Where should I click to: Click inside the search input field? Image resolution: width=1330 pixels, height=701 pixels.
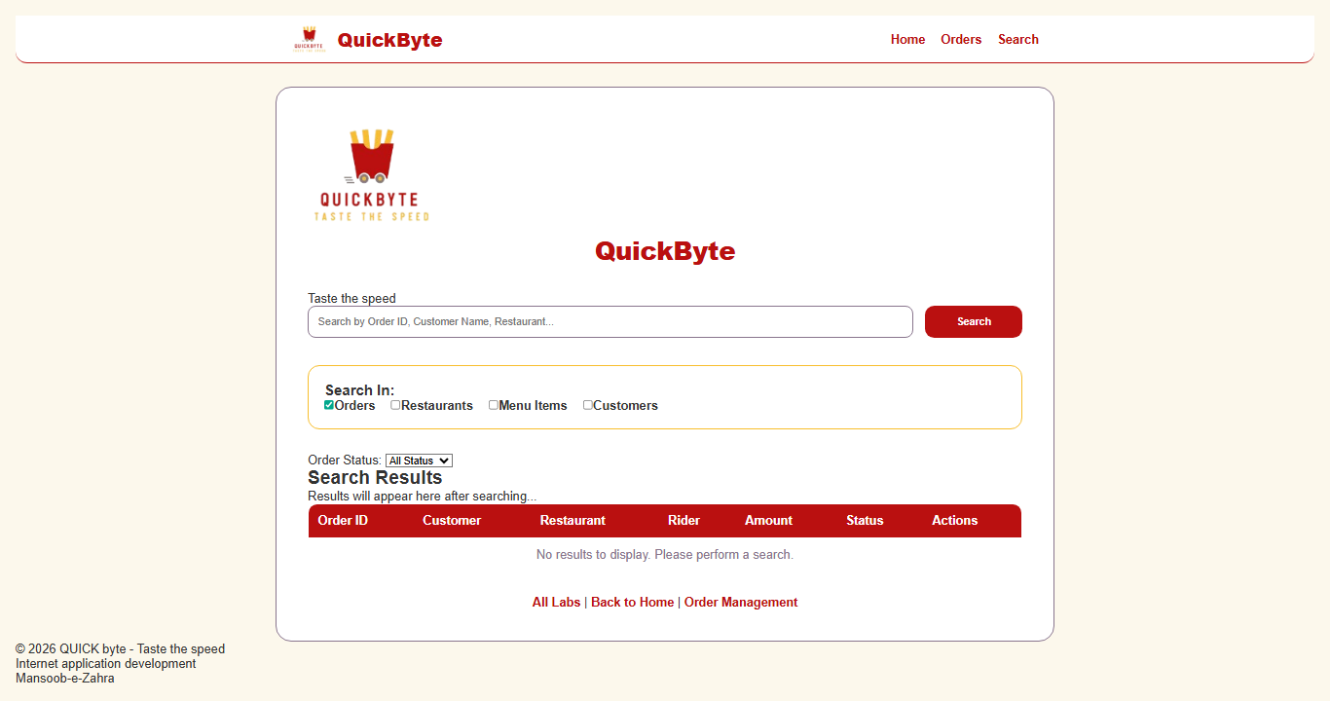pyautogui.click(x=610, y=321)
